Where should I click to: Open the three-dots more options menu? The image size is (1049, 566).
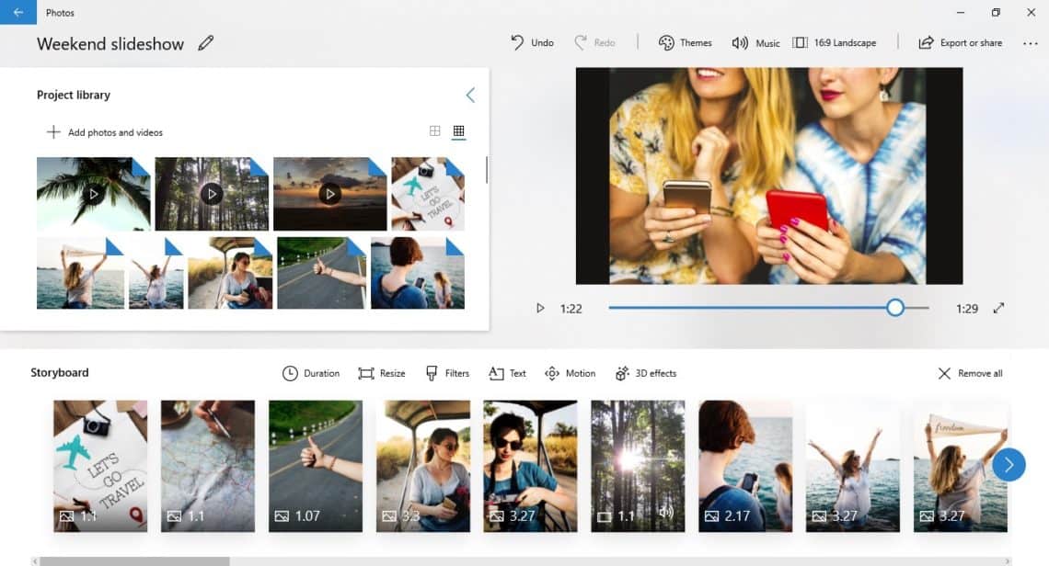tap(1031, 43)
